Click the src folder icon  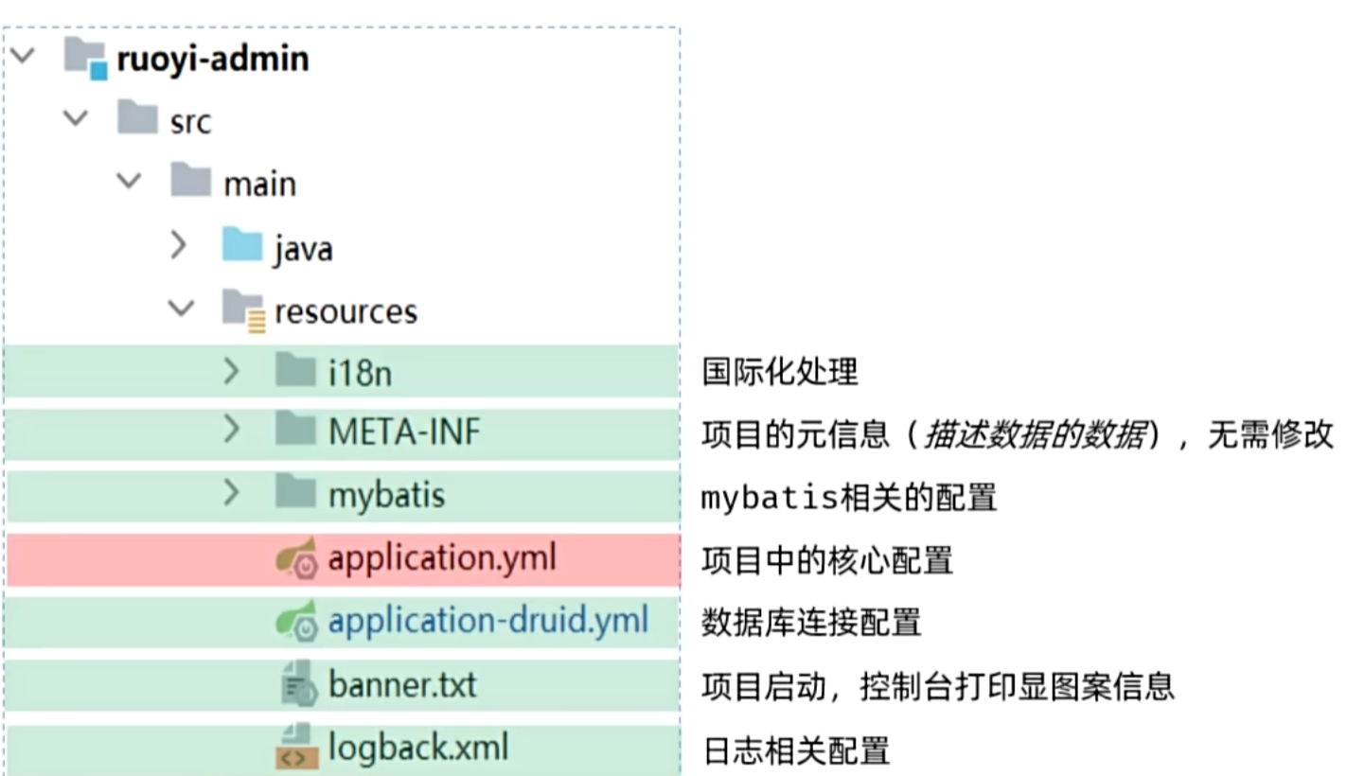(137, 119)
